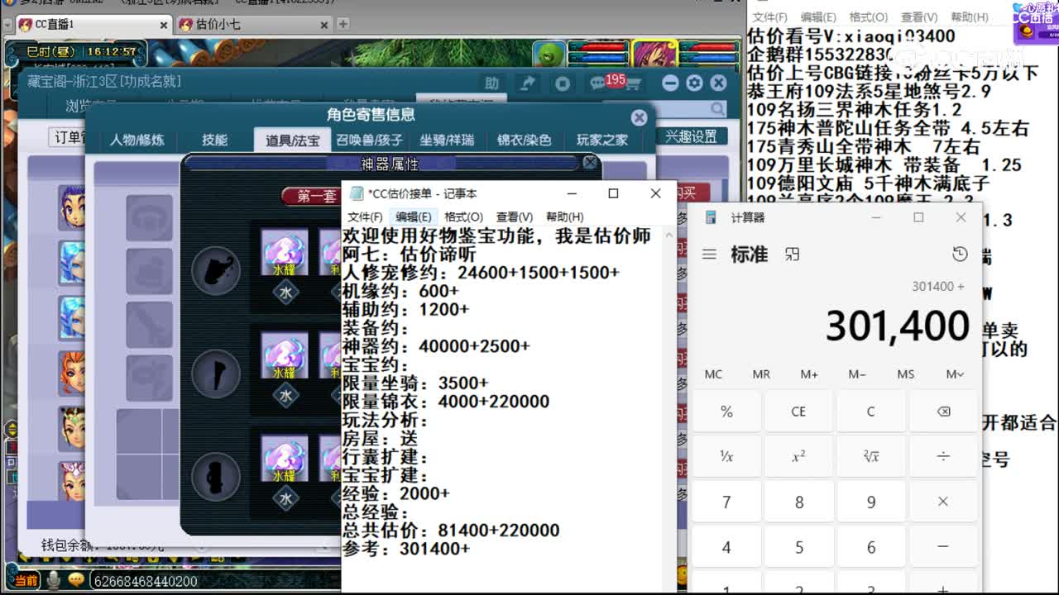The image size is (1059, 595).
Task: Open 编辑(E) menu in CC估价接单 notepad
Action: click(413, 217)
